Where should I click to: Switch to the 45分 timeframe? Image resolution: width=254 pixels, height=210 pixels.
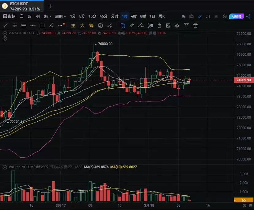pos(104,16)
